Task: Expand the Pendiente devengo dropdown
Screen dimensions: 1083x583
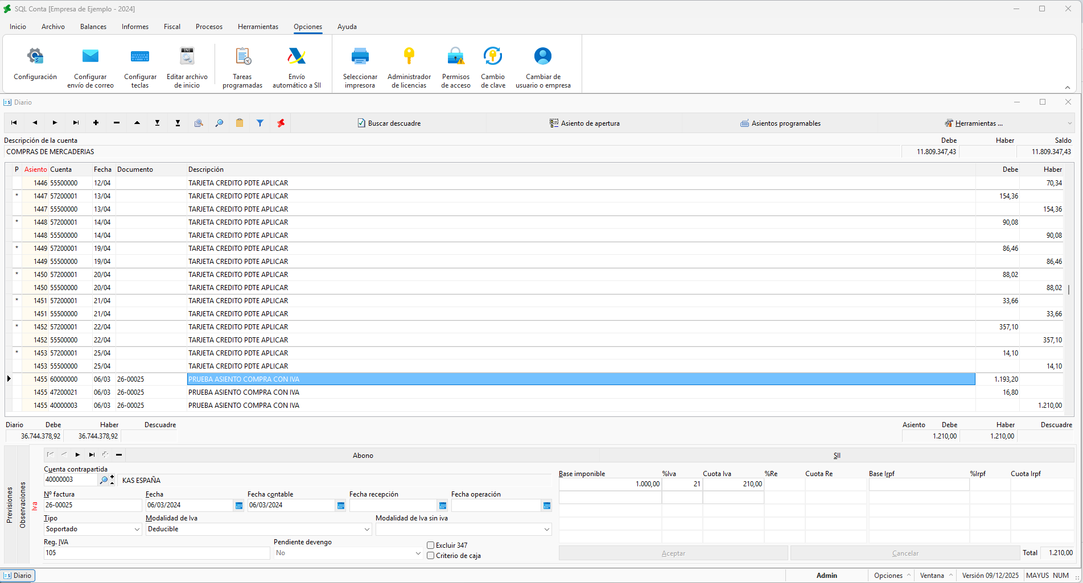Action: 418,553
